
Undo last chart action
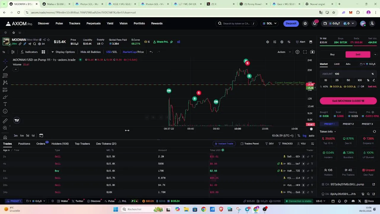point(151,52)
